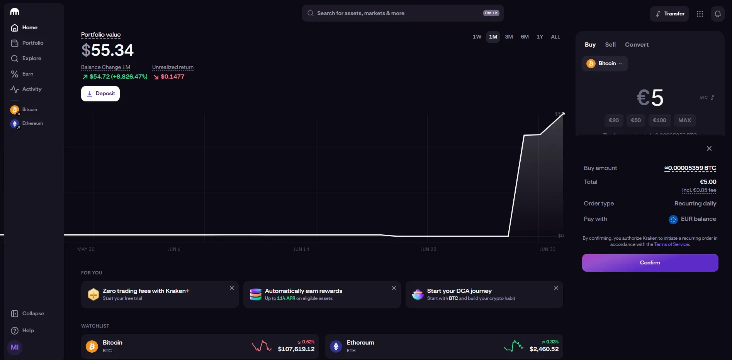Open the apps grid menu
Image resolution: width=732 pixels, height=360 pixels.
click(x=700, y=14)
